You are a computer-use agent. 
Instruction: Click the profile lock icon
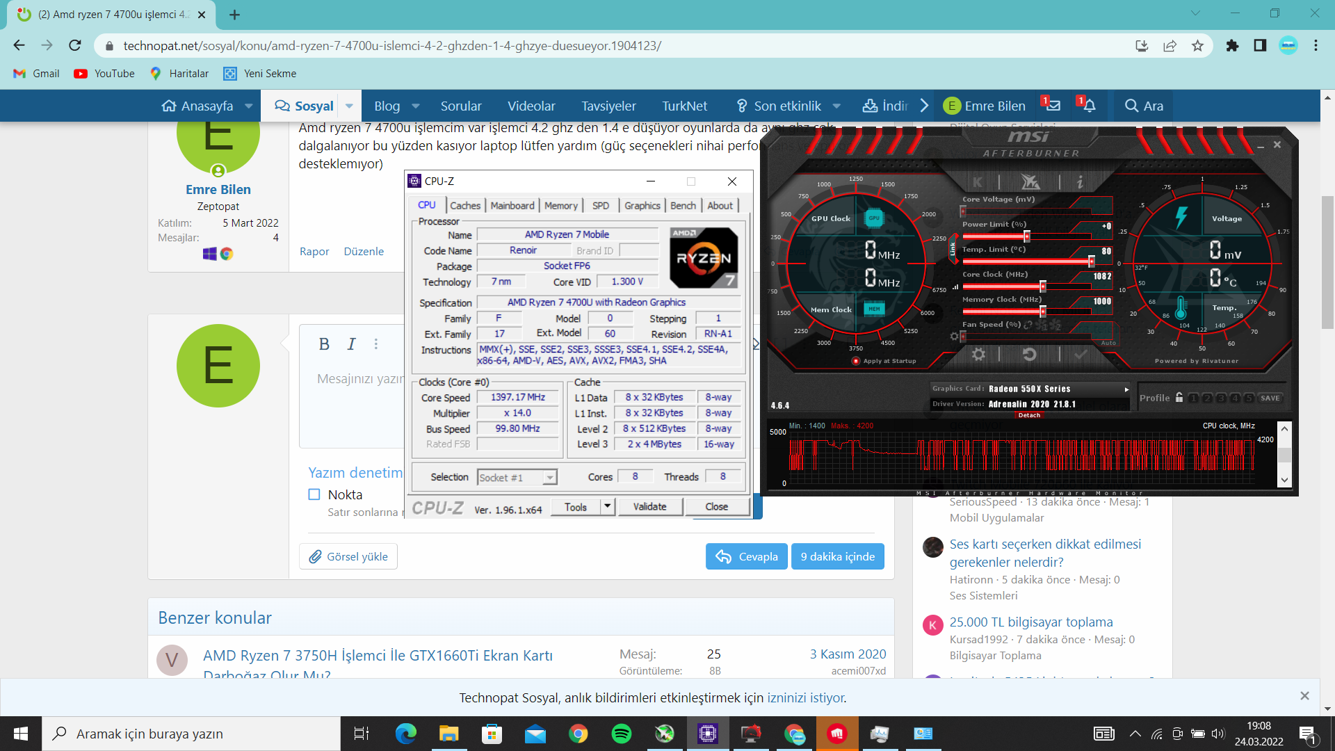pos(1179,398)
